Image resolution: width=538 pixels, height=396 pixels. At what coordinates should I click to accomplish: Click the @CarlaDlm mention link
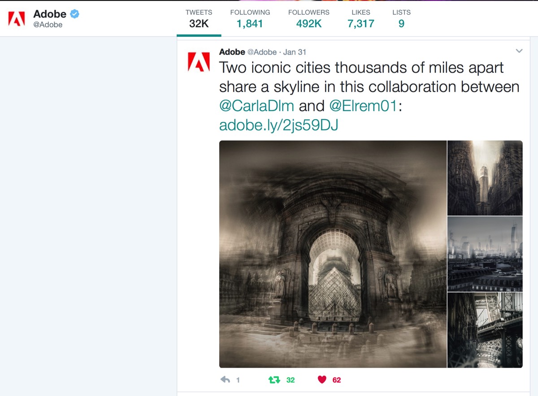256,106
